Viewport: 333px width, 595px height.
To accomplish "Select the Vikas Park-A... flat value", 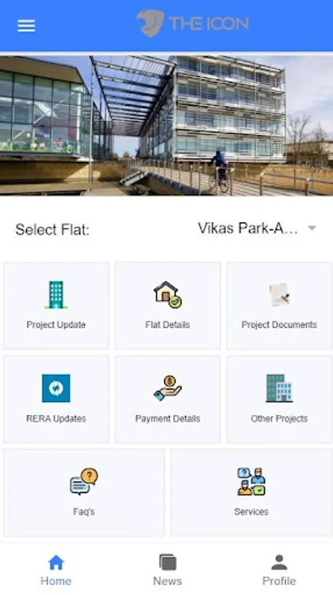I will [x=248, y=229].
